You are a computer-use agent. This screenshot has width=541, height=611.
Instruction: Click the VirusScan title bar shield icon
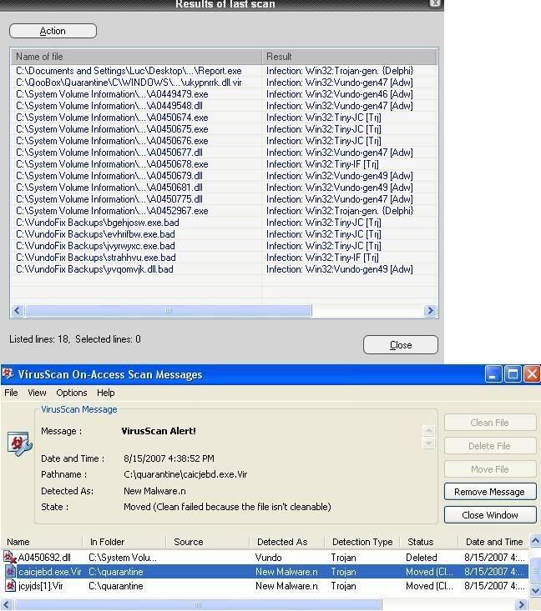click(8, 374)
